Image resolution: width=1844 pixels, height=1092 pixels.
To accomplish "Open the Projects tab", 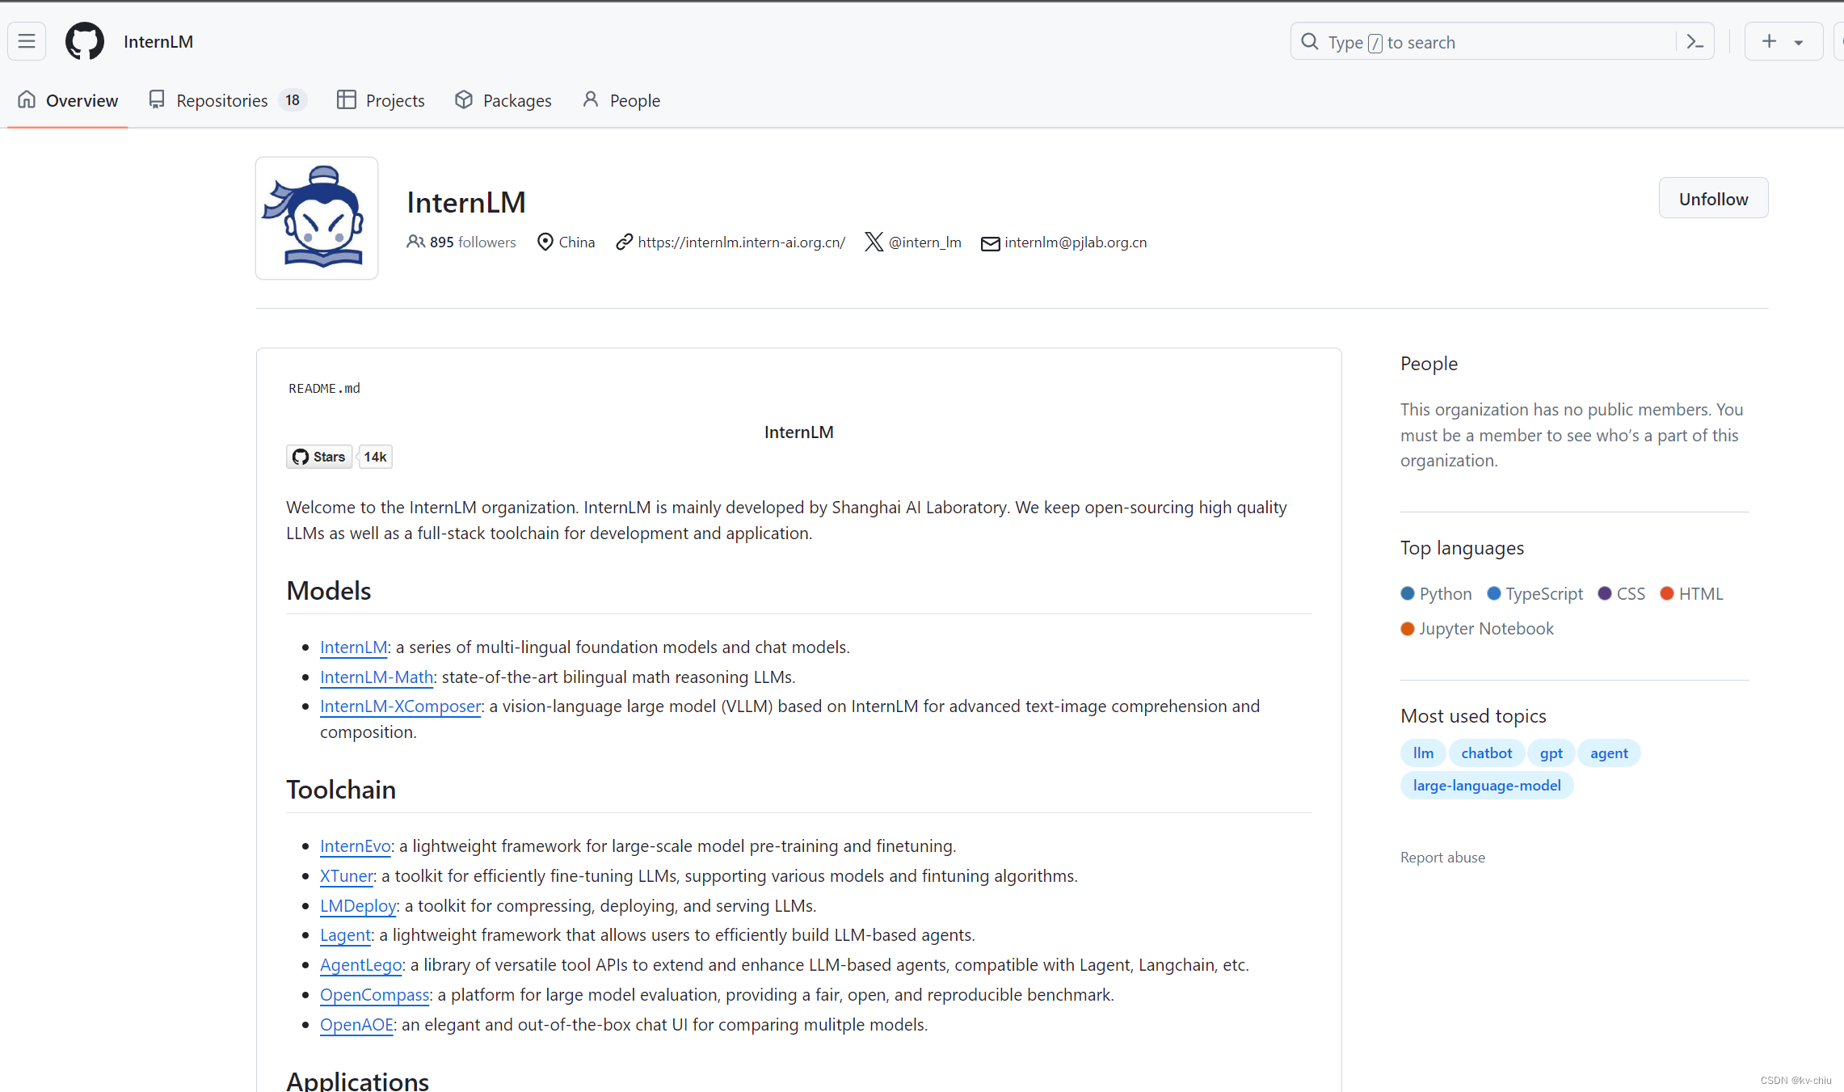I will point(381,100).
